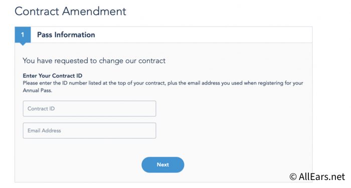Click the blue Next button
The height and width of the screenshot is (188, 351).
click(163, 165)
